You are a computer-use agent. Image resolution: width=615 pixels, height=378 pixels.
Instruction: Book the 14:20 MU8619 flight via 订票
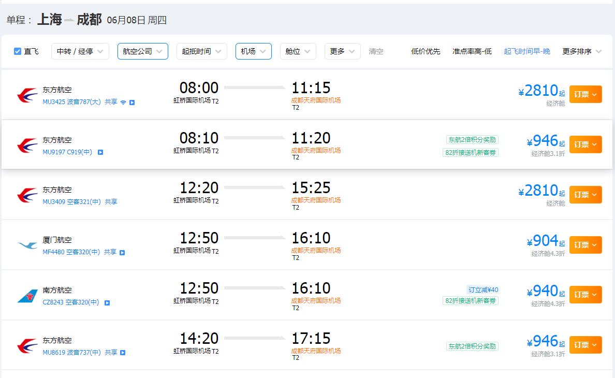coord(585,345)
